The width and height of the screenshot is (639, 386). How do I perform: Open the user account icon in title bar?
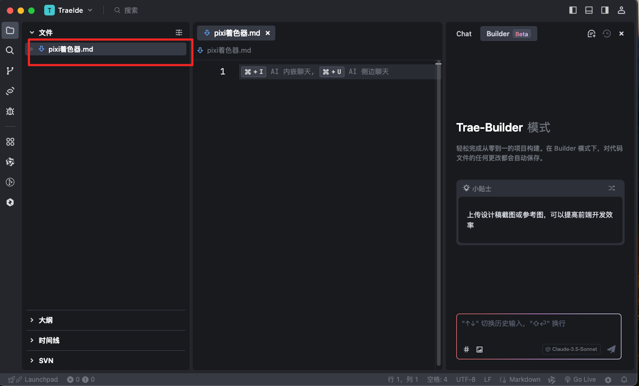(x=621, y=10)
